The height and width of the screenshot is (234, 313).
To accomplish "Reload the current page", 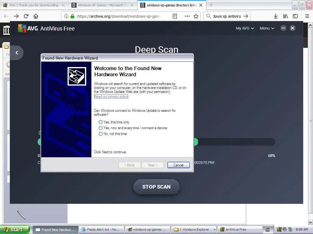I will pos(26,16).
